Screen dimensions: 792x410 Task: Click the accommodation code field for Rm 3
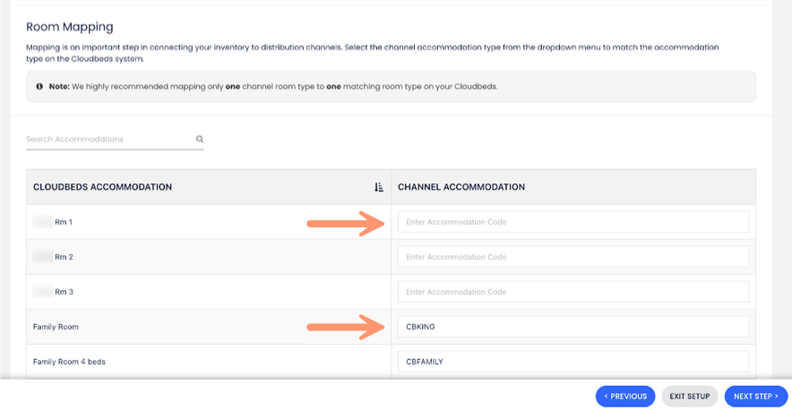coord(572,292)
